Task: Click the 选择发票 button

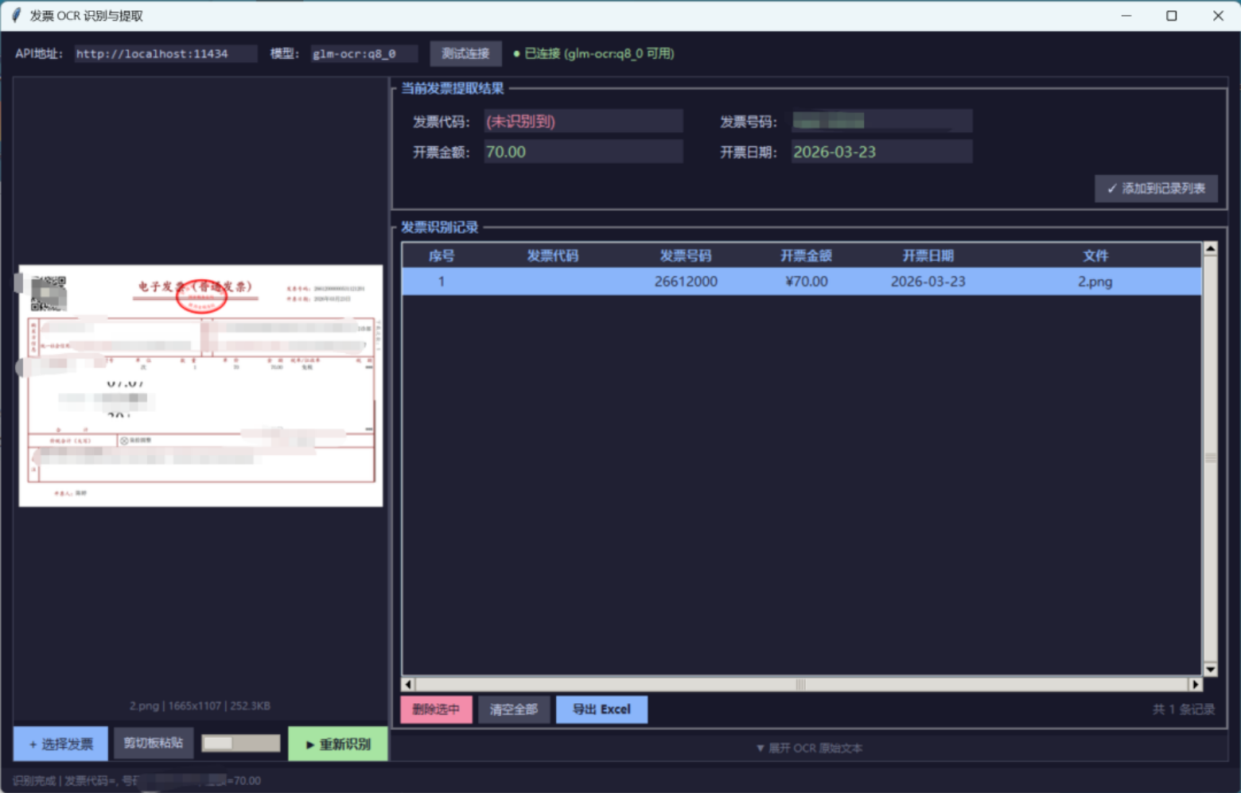Action: 60,744
